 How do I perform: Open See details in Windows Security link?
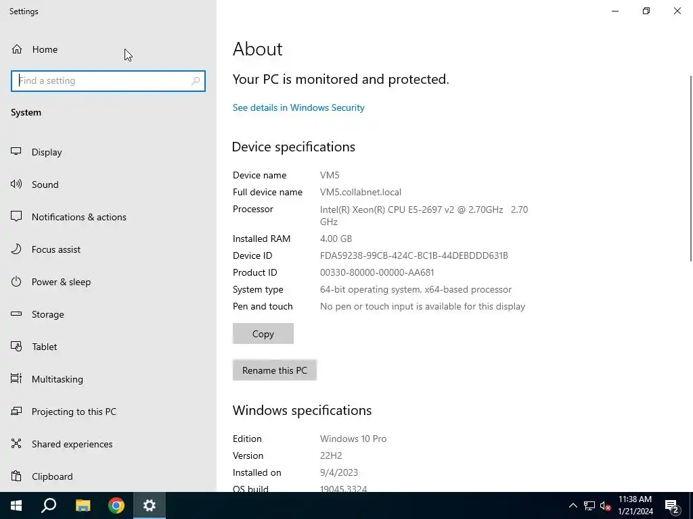click(x=298, y=107)
